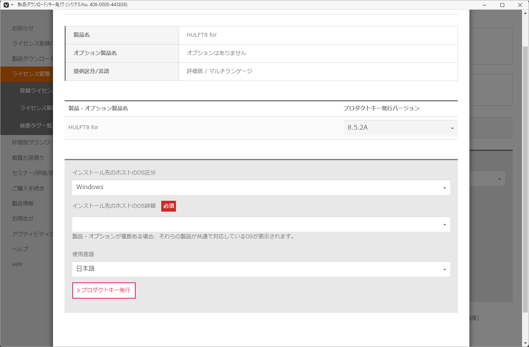This screenshot has height=347, width=529.
Task: Open the お知らせ sidebar menu item
Action: tap(23, 28)
